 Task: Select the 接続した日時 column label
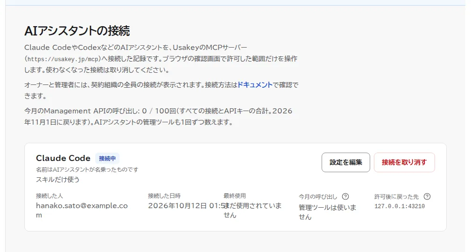tap(164, 196)
